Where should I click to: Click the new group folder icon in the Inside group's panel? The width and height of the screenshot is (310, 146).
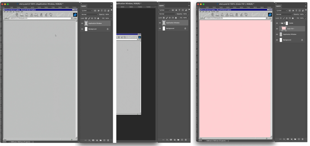coord(295,139)
